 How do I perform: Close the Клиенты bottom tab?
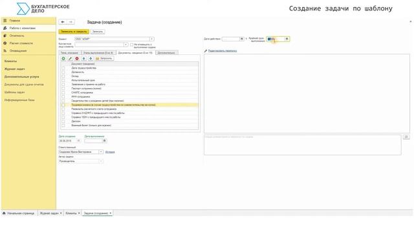pyautogui.click(x=79, y=213)
